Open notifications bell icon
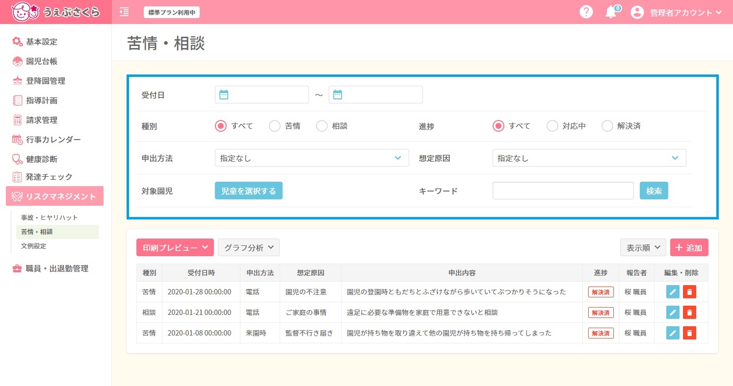The image size is (733, 386). 611,12
